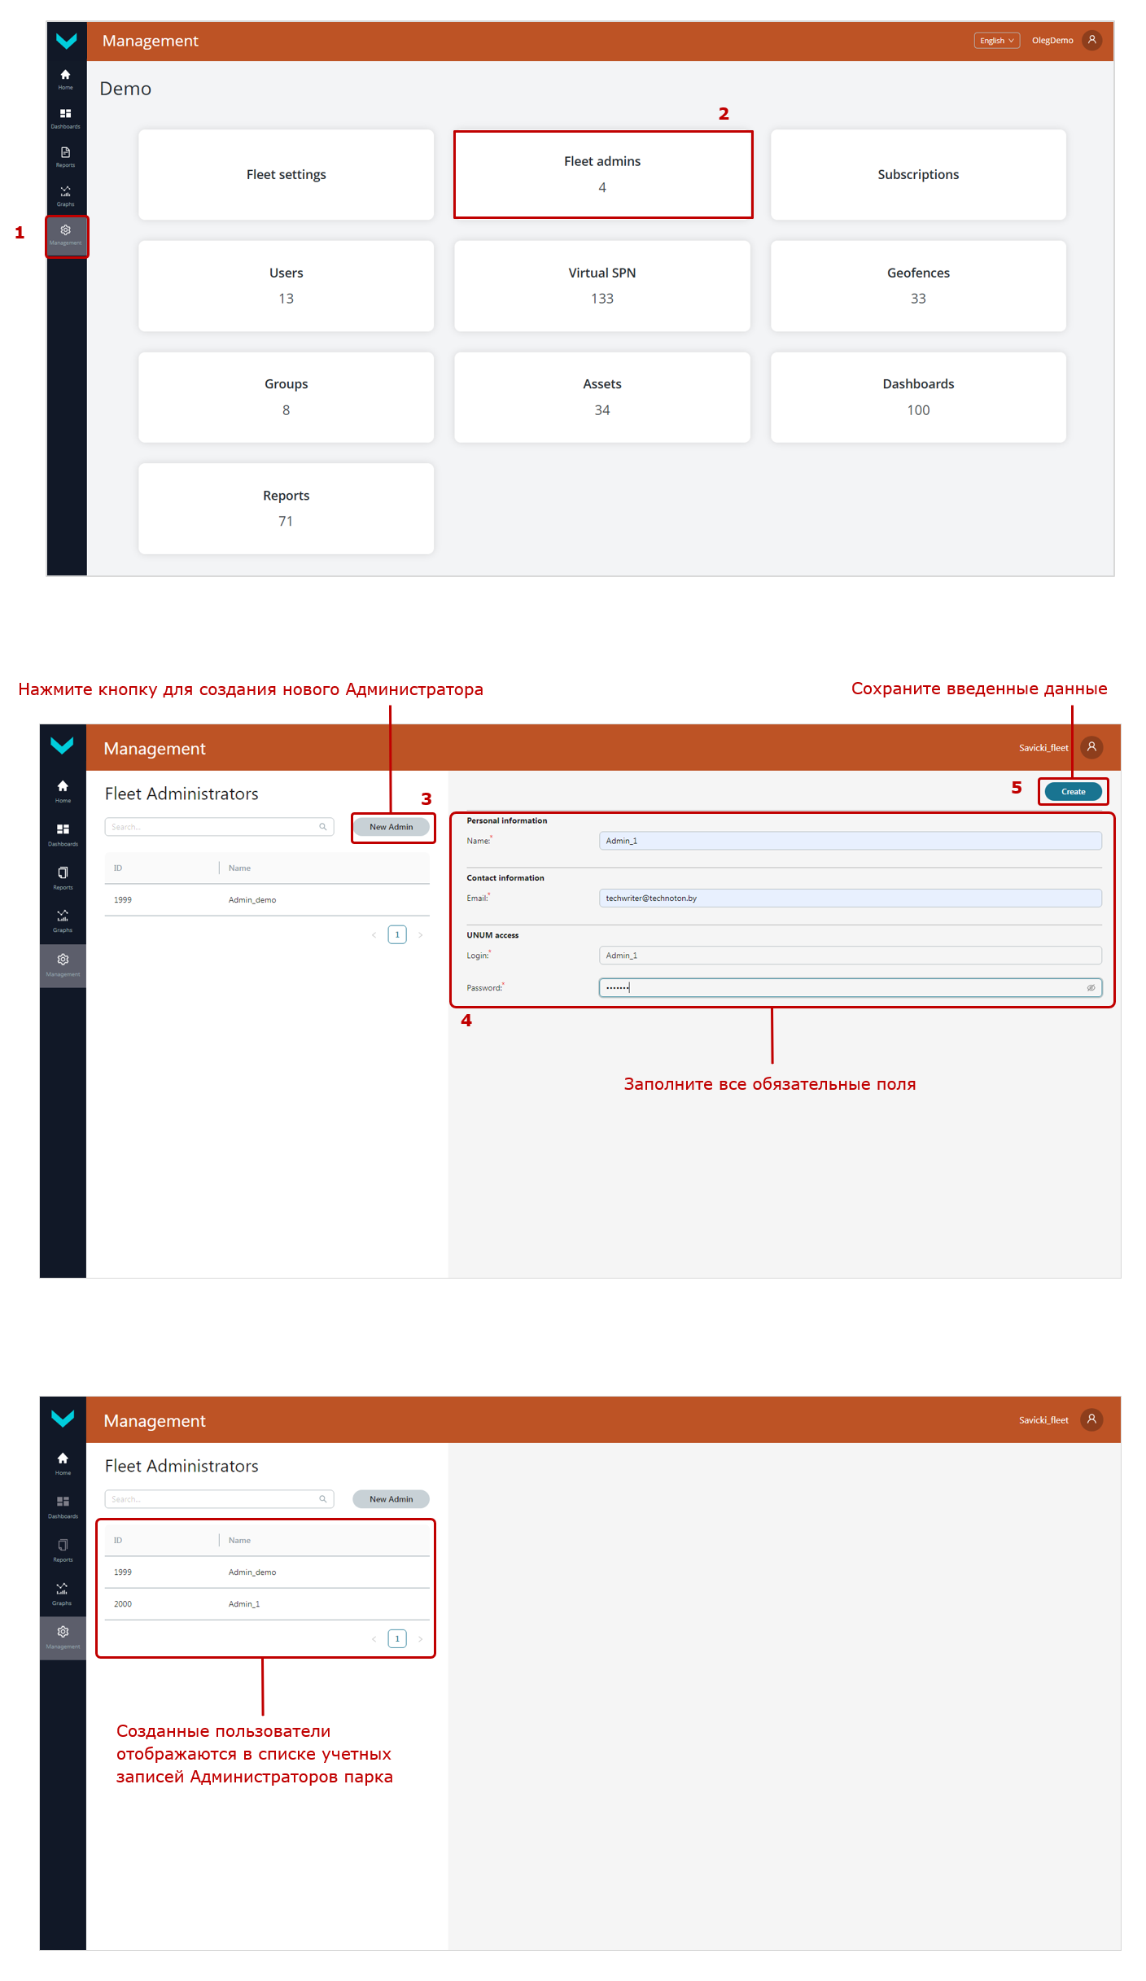The image size is (1146, 1981).
Task: Click the Email field containing techwriter@technoton.by
Action: pyautogui.click(x=850, y=899)
